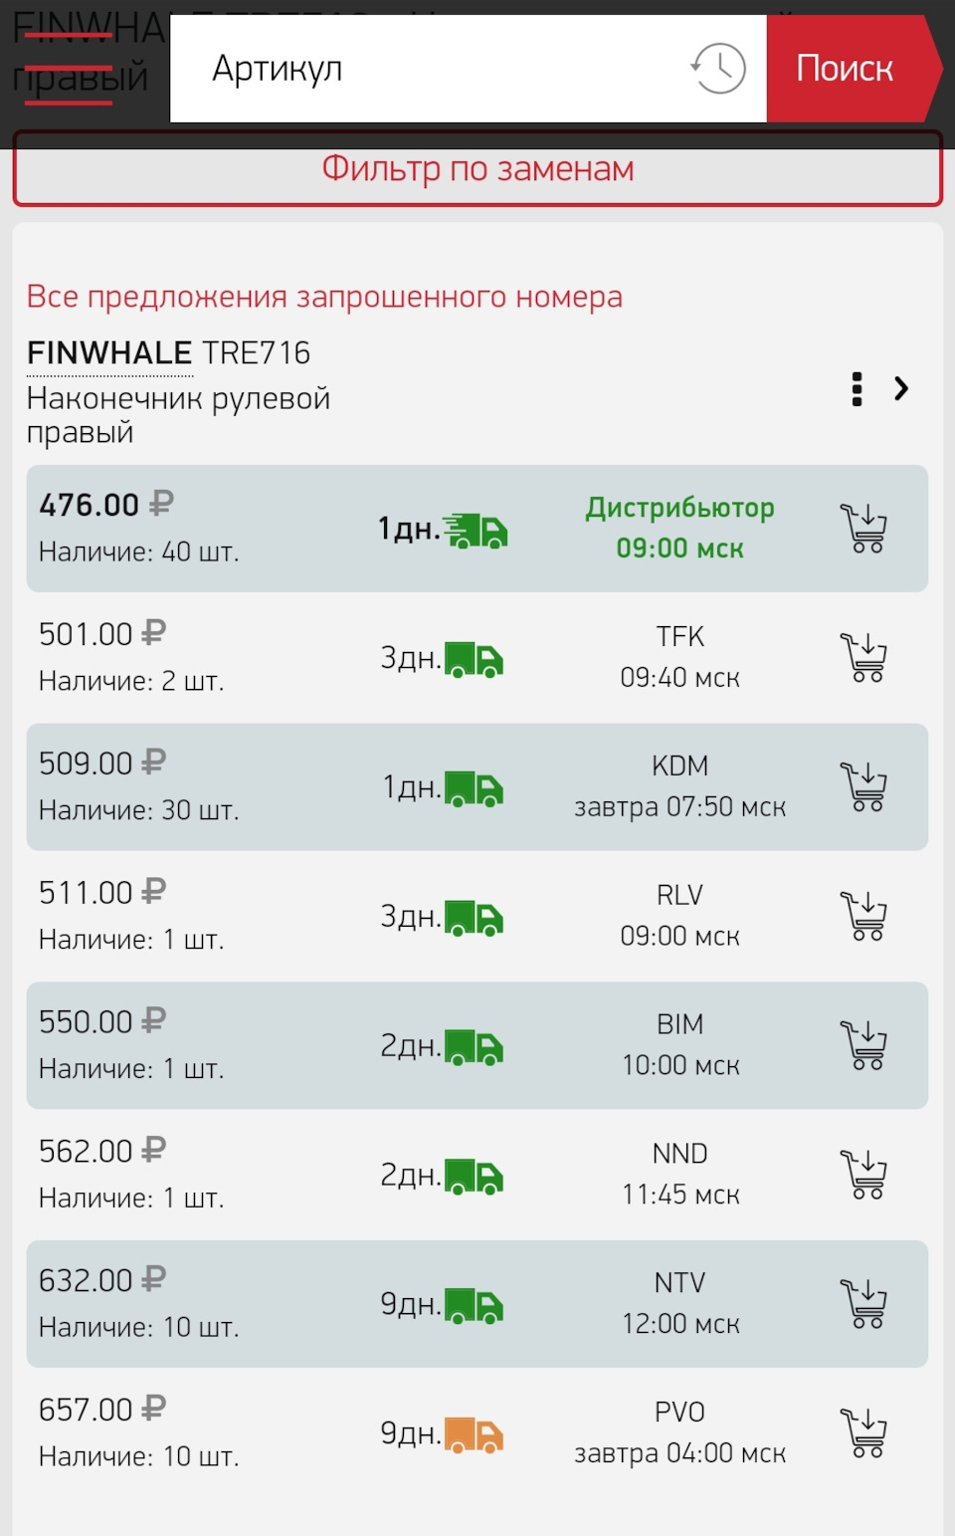Add the NND 562.00 ₽ offer to cart
955x1536 pixels.
863,1176
